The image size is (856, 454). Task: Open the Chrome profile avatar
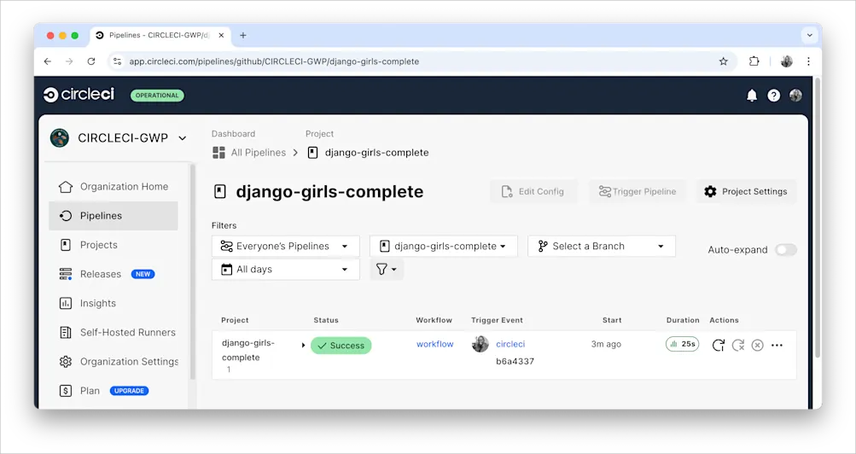(x=787, y=61)
